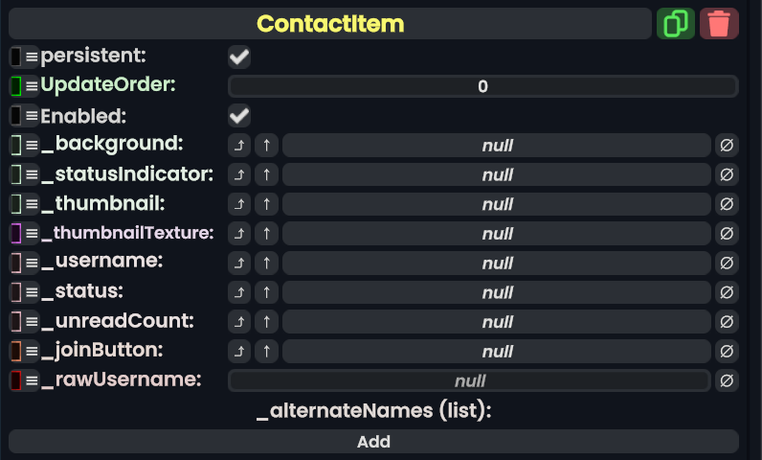Add an entry to _alternateNames list

pos(373,442)
